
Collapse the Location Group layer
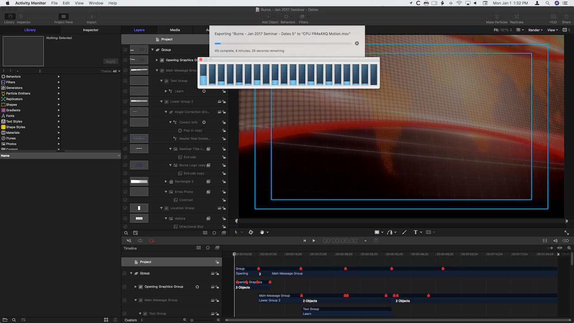(x=162, y=208)
